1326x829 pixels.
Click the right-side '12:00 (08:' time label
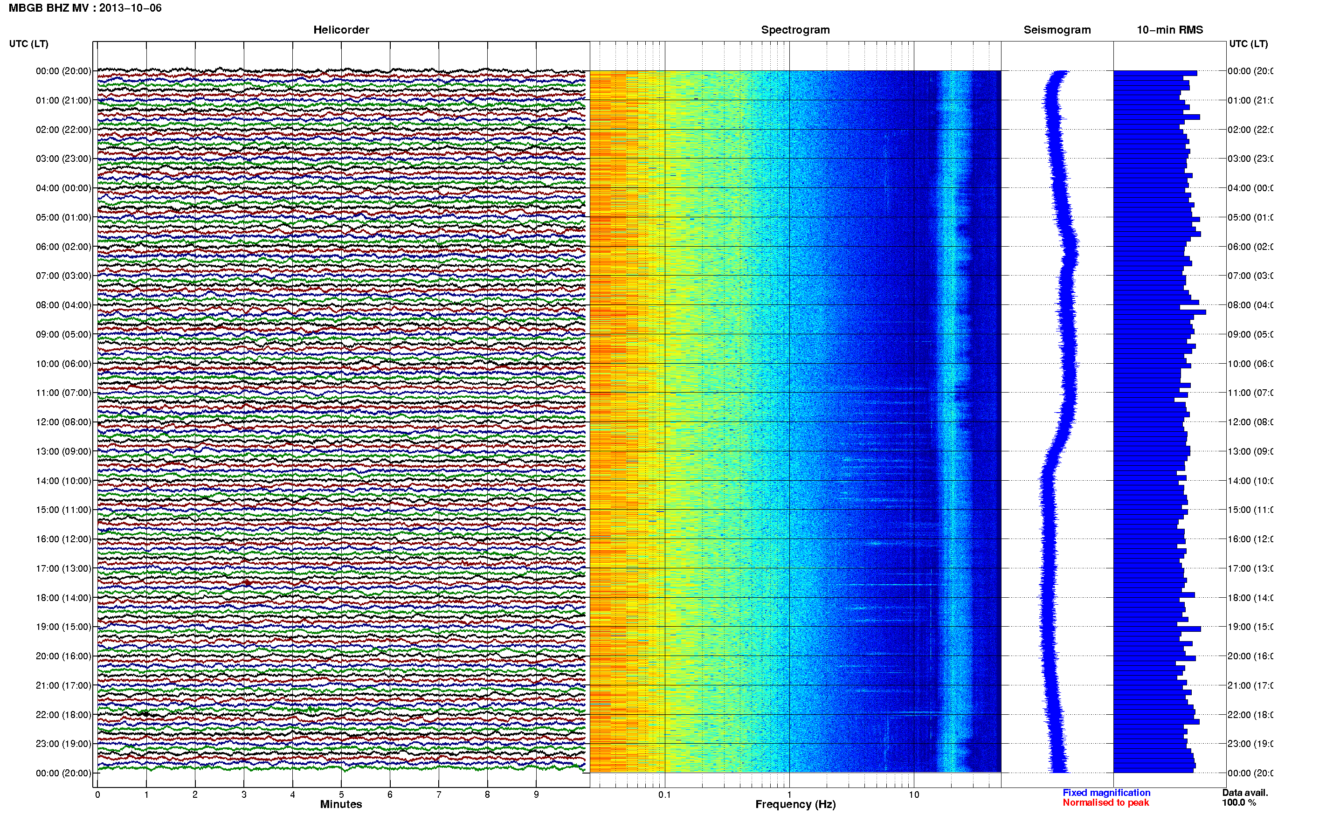click(1250, 421)
